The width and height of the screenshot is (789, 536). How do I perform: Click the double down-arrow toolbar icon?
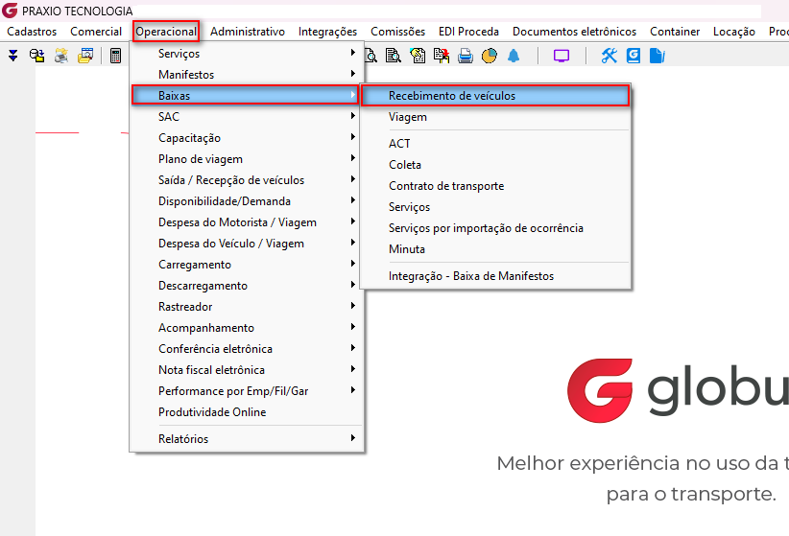tap(13, 56)
